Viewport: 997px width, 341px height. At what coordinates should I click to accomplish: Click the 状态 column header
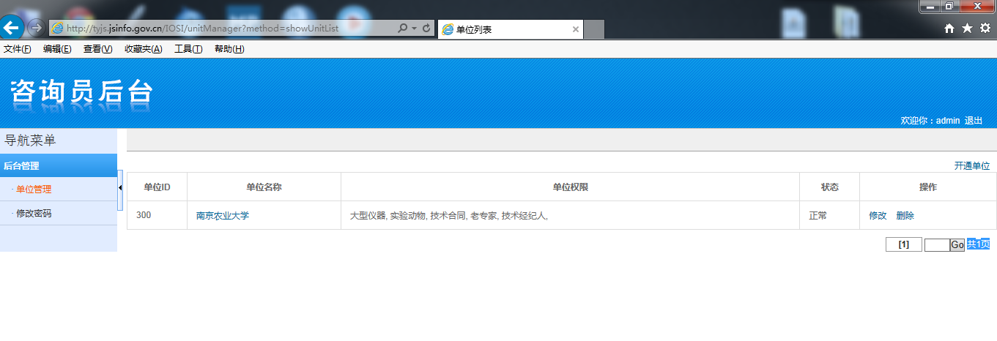(x=829, y=187)
